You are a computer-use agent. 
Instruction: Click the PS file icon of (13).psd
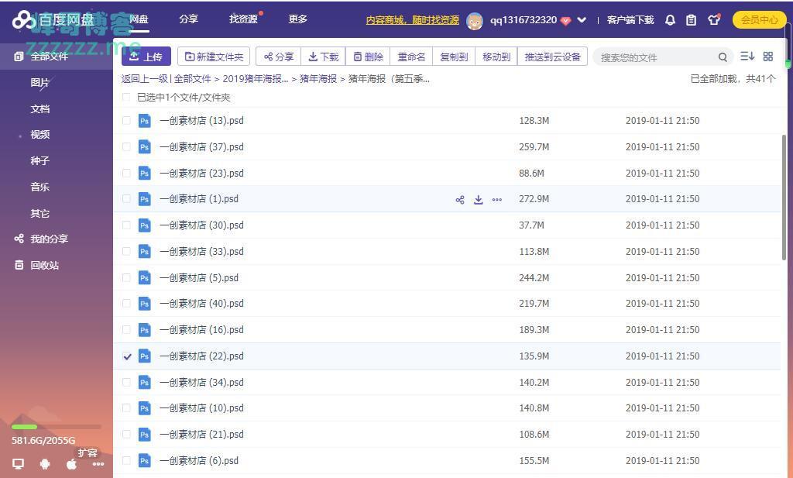click(145, 121)
